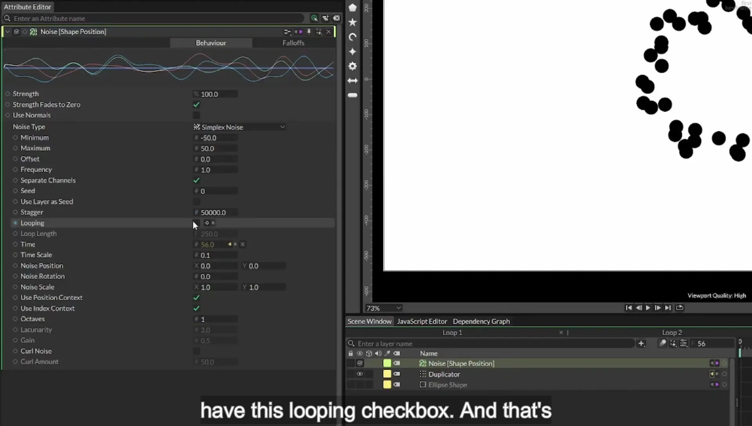The height and width of the screenshot is (426, 752).
Task: Open the JavaScript Editor tab
Action: coord(422,321)
